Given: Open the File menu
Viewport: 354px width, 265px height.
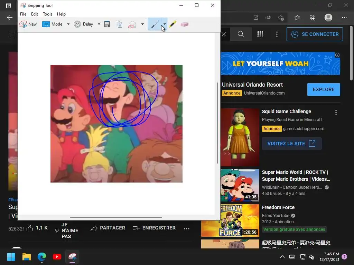Looking at the screenshot, I should pyautogui.click(x=23, y=14).
